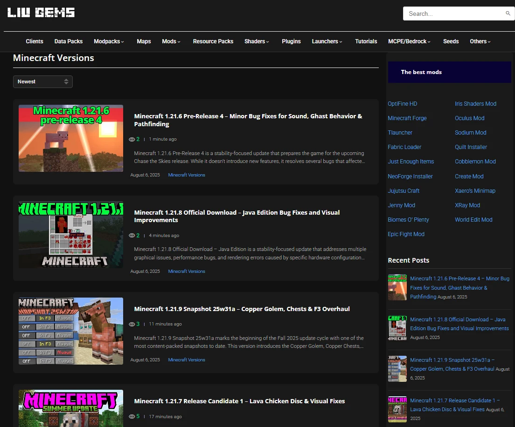Image resolution: width=515 pixels, height=427 pixels.
Task: Go to the Seeds menu item
Action: 451,41
